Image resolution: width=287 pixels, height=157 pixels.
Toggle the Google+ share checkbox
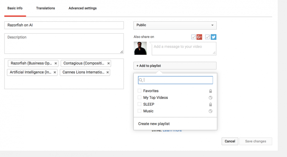pyautogui.click(x=194, y=37)
